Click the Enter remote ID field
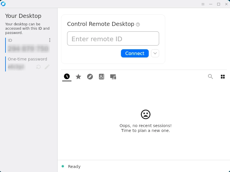The height and width of the screenshot is (172, 230). point(113,39)
